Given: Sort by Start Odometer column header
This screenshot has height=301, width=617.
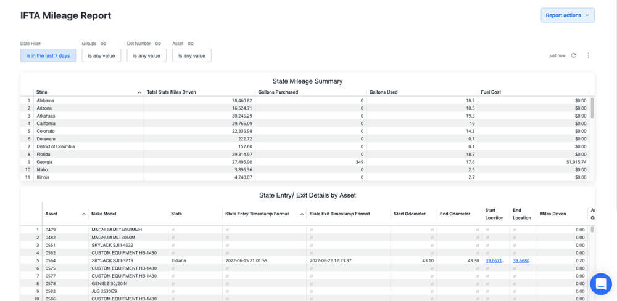Looking at the screenshot, I should (410, 214).
